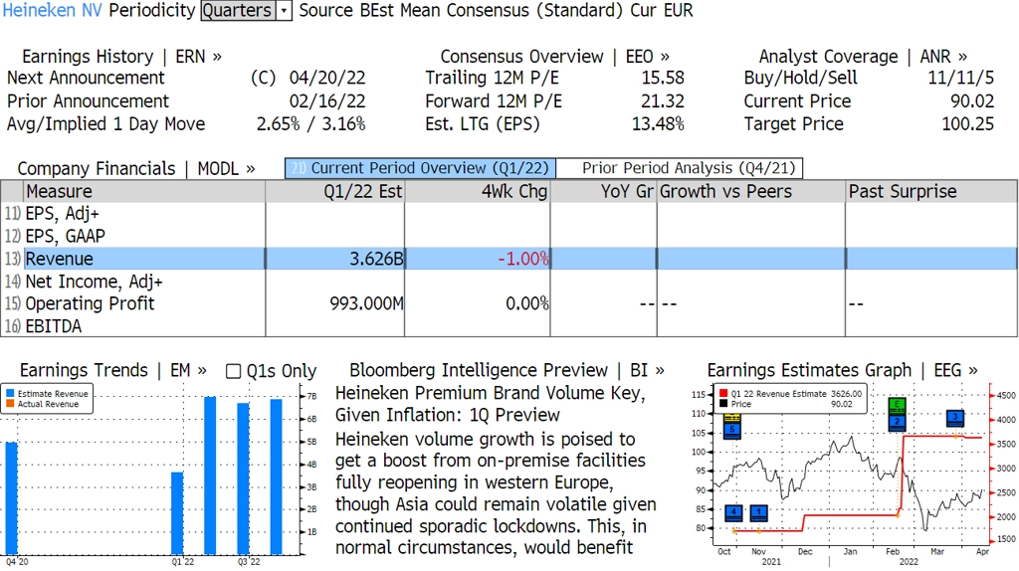
Task: Click the Past Surprise column header
Action: point(931,192)
